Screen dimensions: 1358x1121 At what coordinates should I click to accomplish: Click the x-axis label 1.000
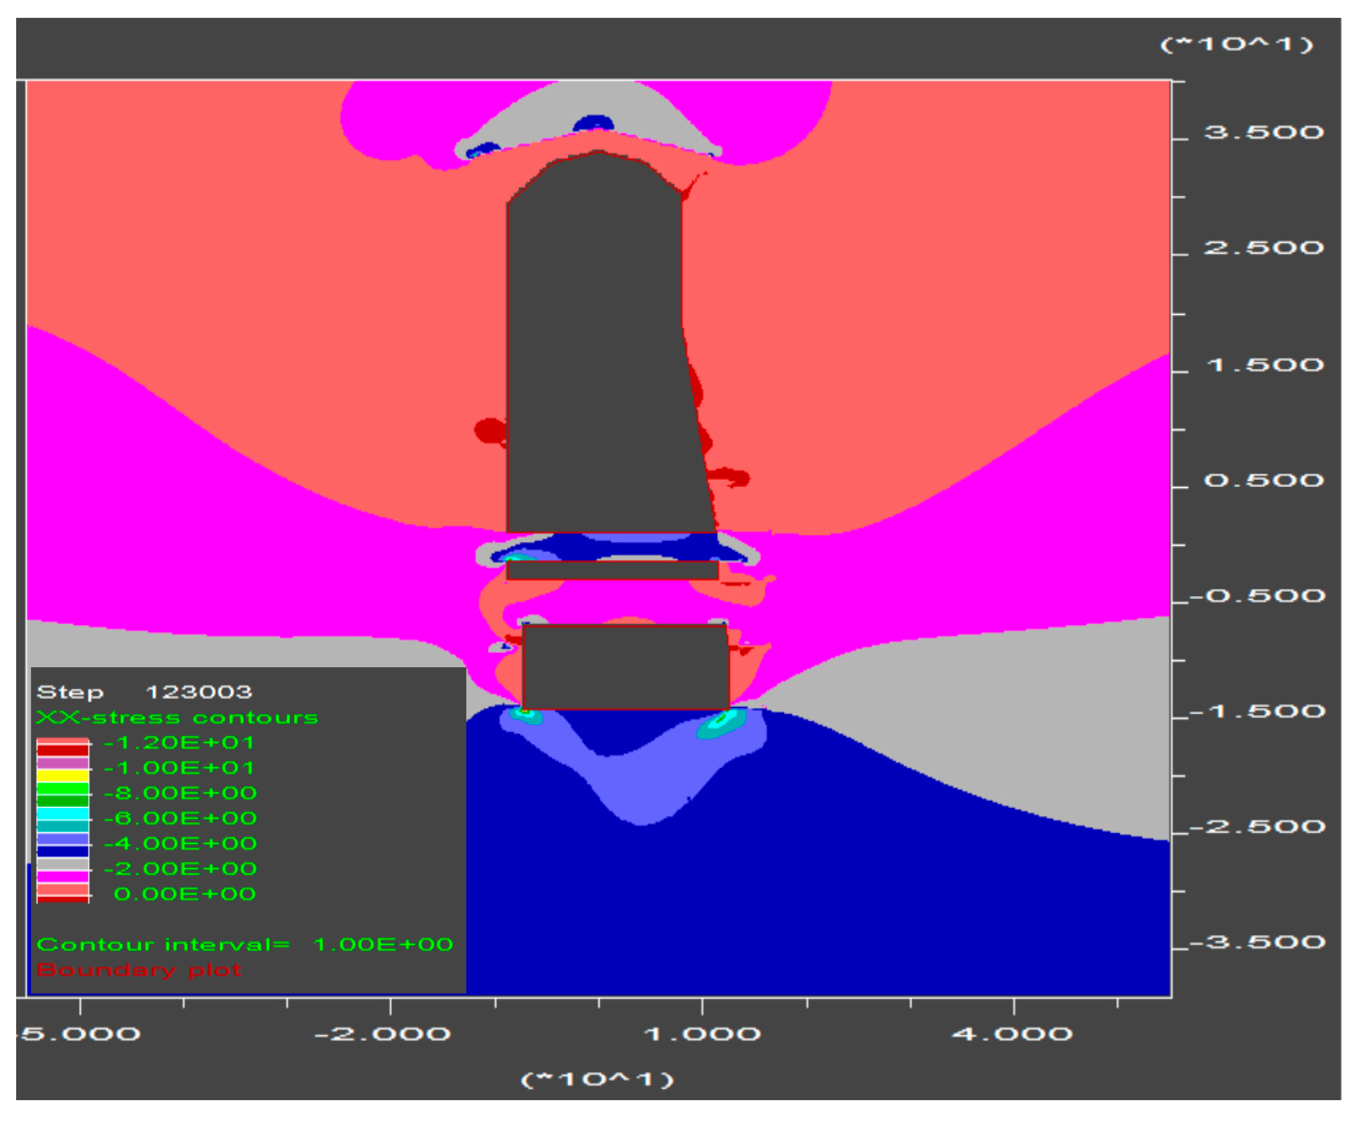[x=702, y=1035]
